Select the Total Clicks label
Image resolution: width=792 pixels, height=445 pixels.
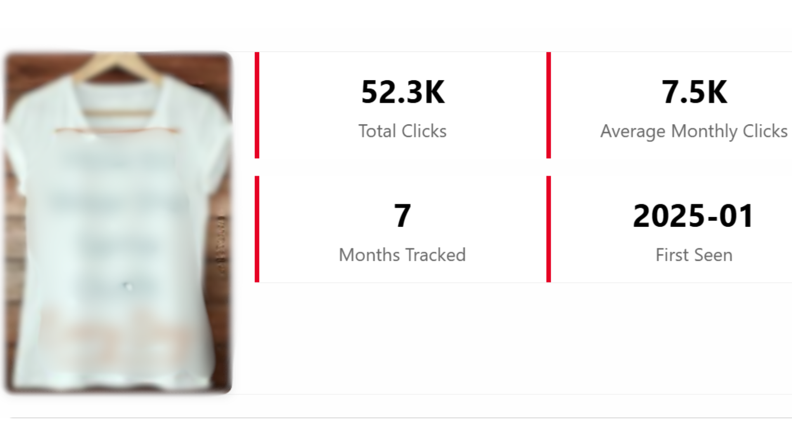tap(402, 131)
